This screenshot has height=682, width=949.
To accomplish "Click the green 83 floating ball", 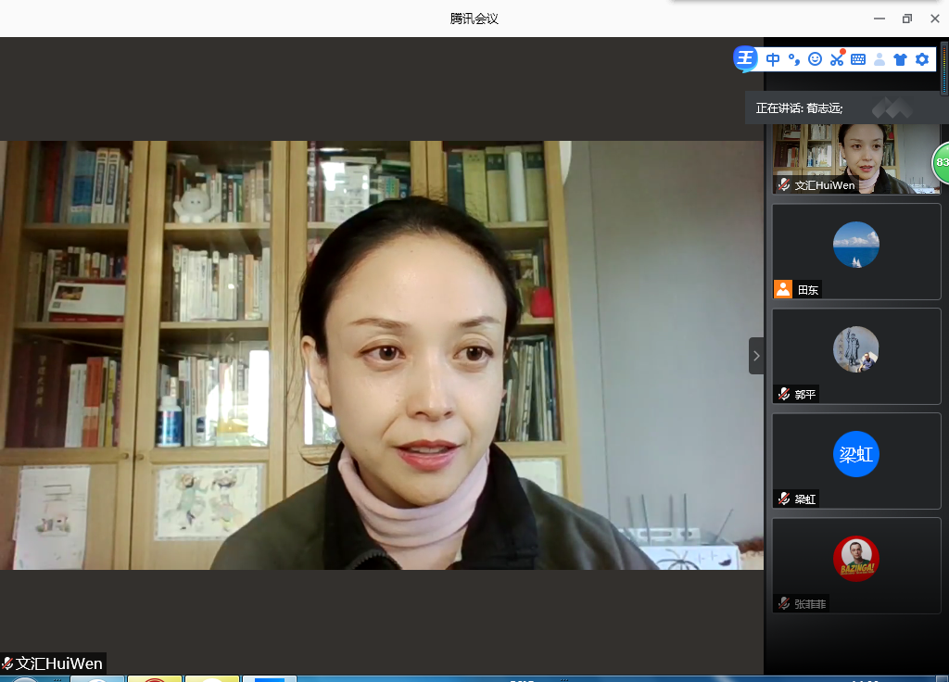I will pos(942,162).
